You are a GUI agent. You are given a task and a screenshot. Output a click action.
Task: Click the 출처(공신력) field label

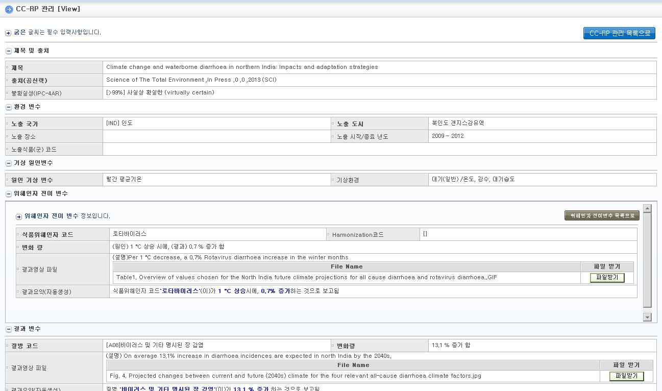[x=29, y=81]
